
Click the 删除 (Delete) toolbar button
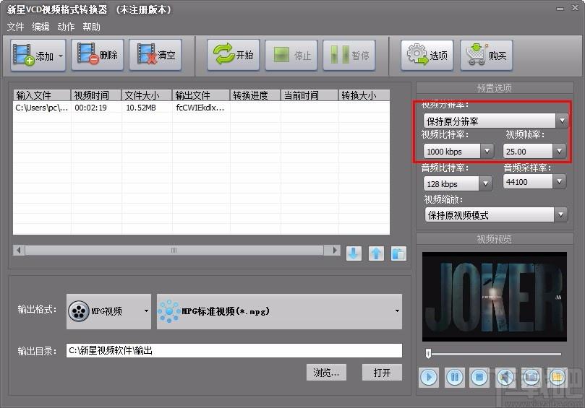point(98,55)
